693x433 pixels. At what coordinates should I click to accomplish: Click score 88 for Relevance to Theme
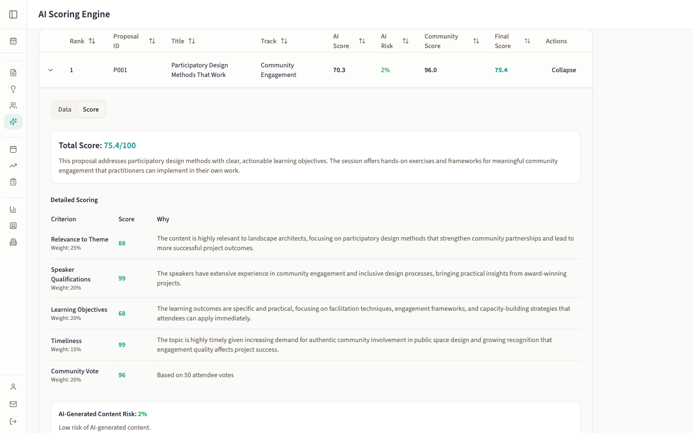click(122, 243)
